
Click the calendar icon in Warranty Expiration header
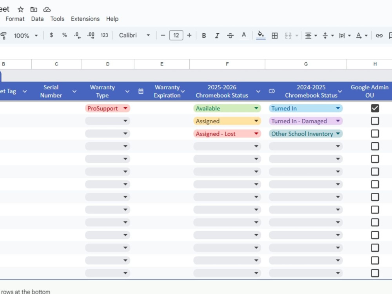(141, 91)
